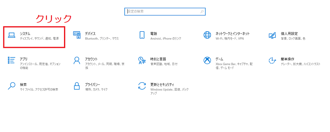The height and width of the screenshot is (132, 330).
Task: Focus the 設定の検索 input field
Action: [165, 12]
